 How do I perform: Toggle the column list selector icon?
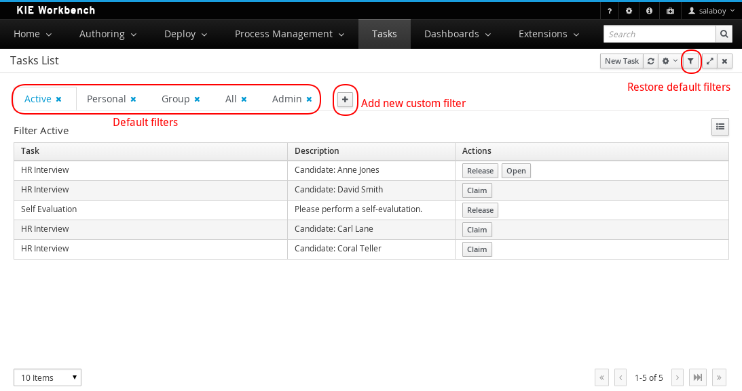[720, 127]
